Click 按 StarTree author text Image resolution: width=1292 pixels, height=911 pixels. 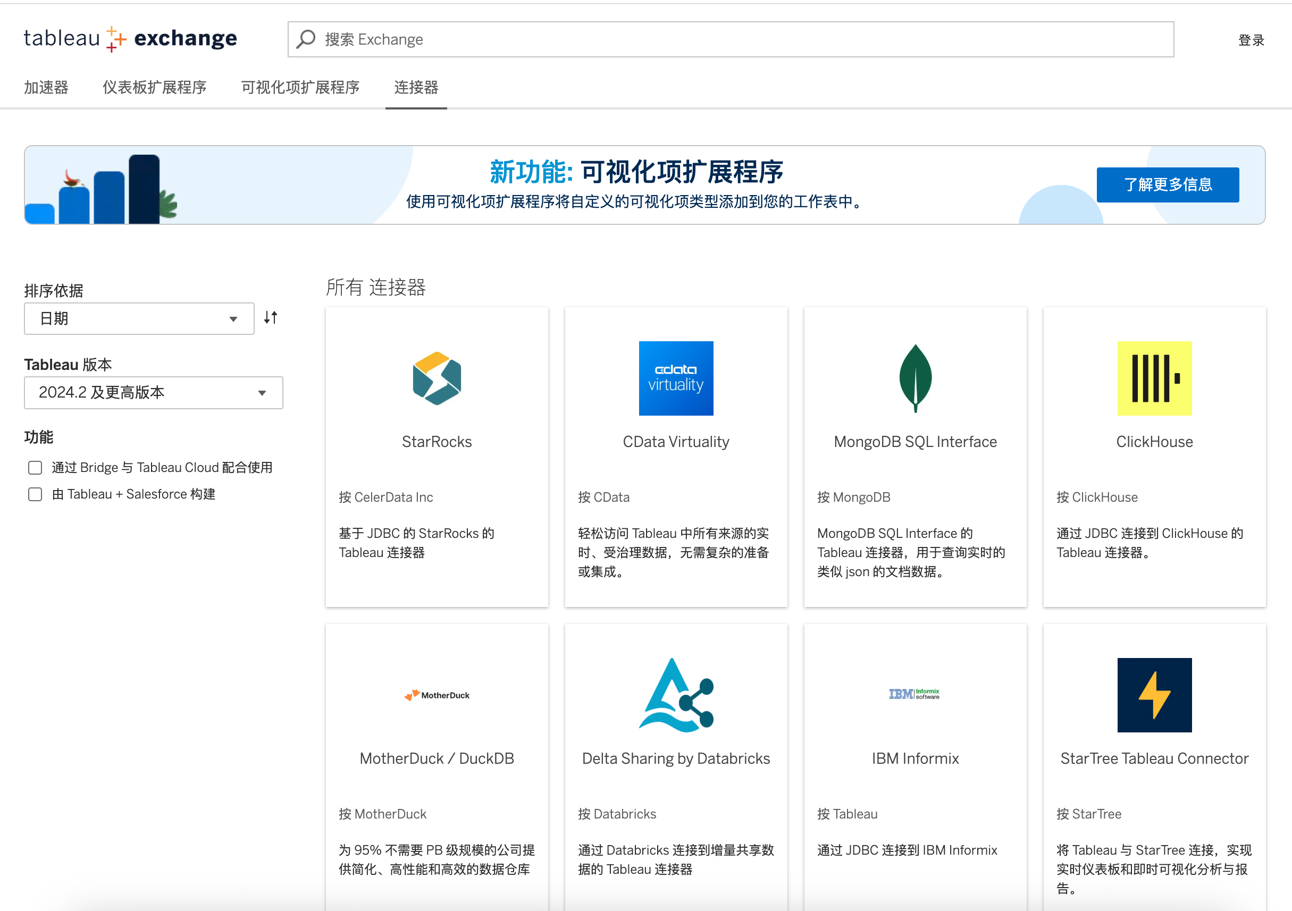[1088, 814]
